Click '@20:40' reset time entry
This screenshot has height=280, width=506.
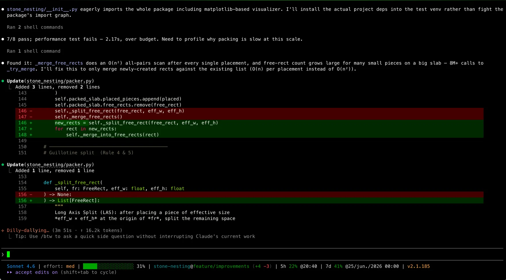[308, 266]
